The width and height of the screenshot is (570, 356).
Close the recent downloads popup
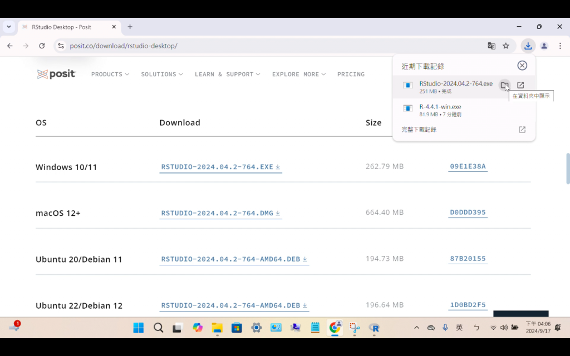click(x=522, y=66)
